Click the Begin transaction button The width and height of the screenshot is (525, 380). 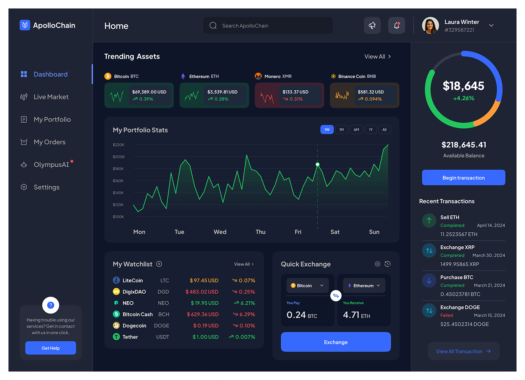click(x=464, y=178)
